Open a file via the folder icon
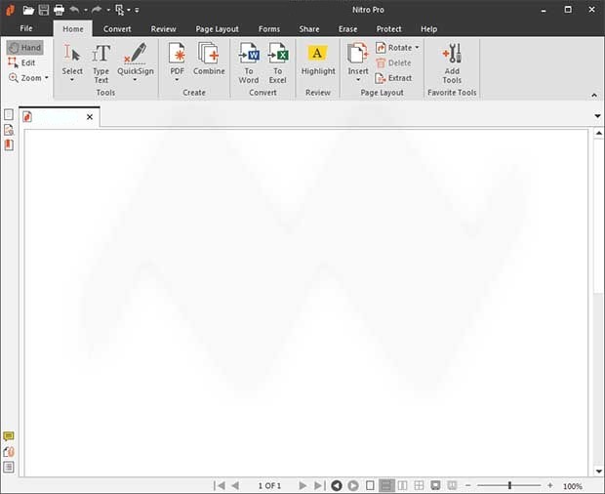This screenshot has height=494, width=605. pos(28,10)
